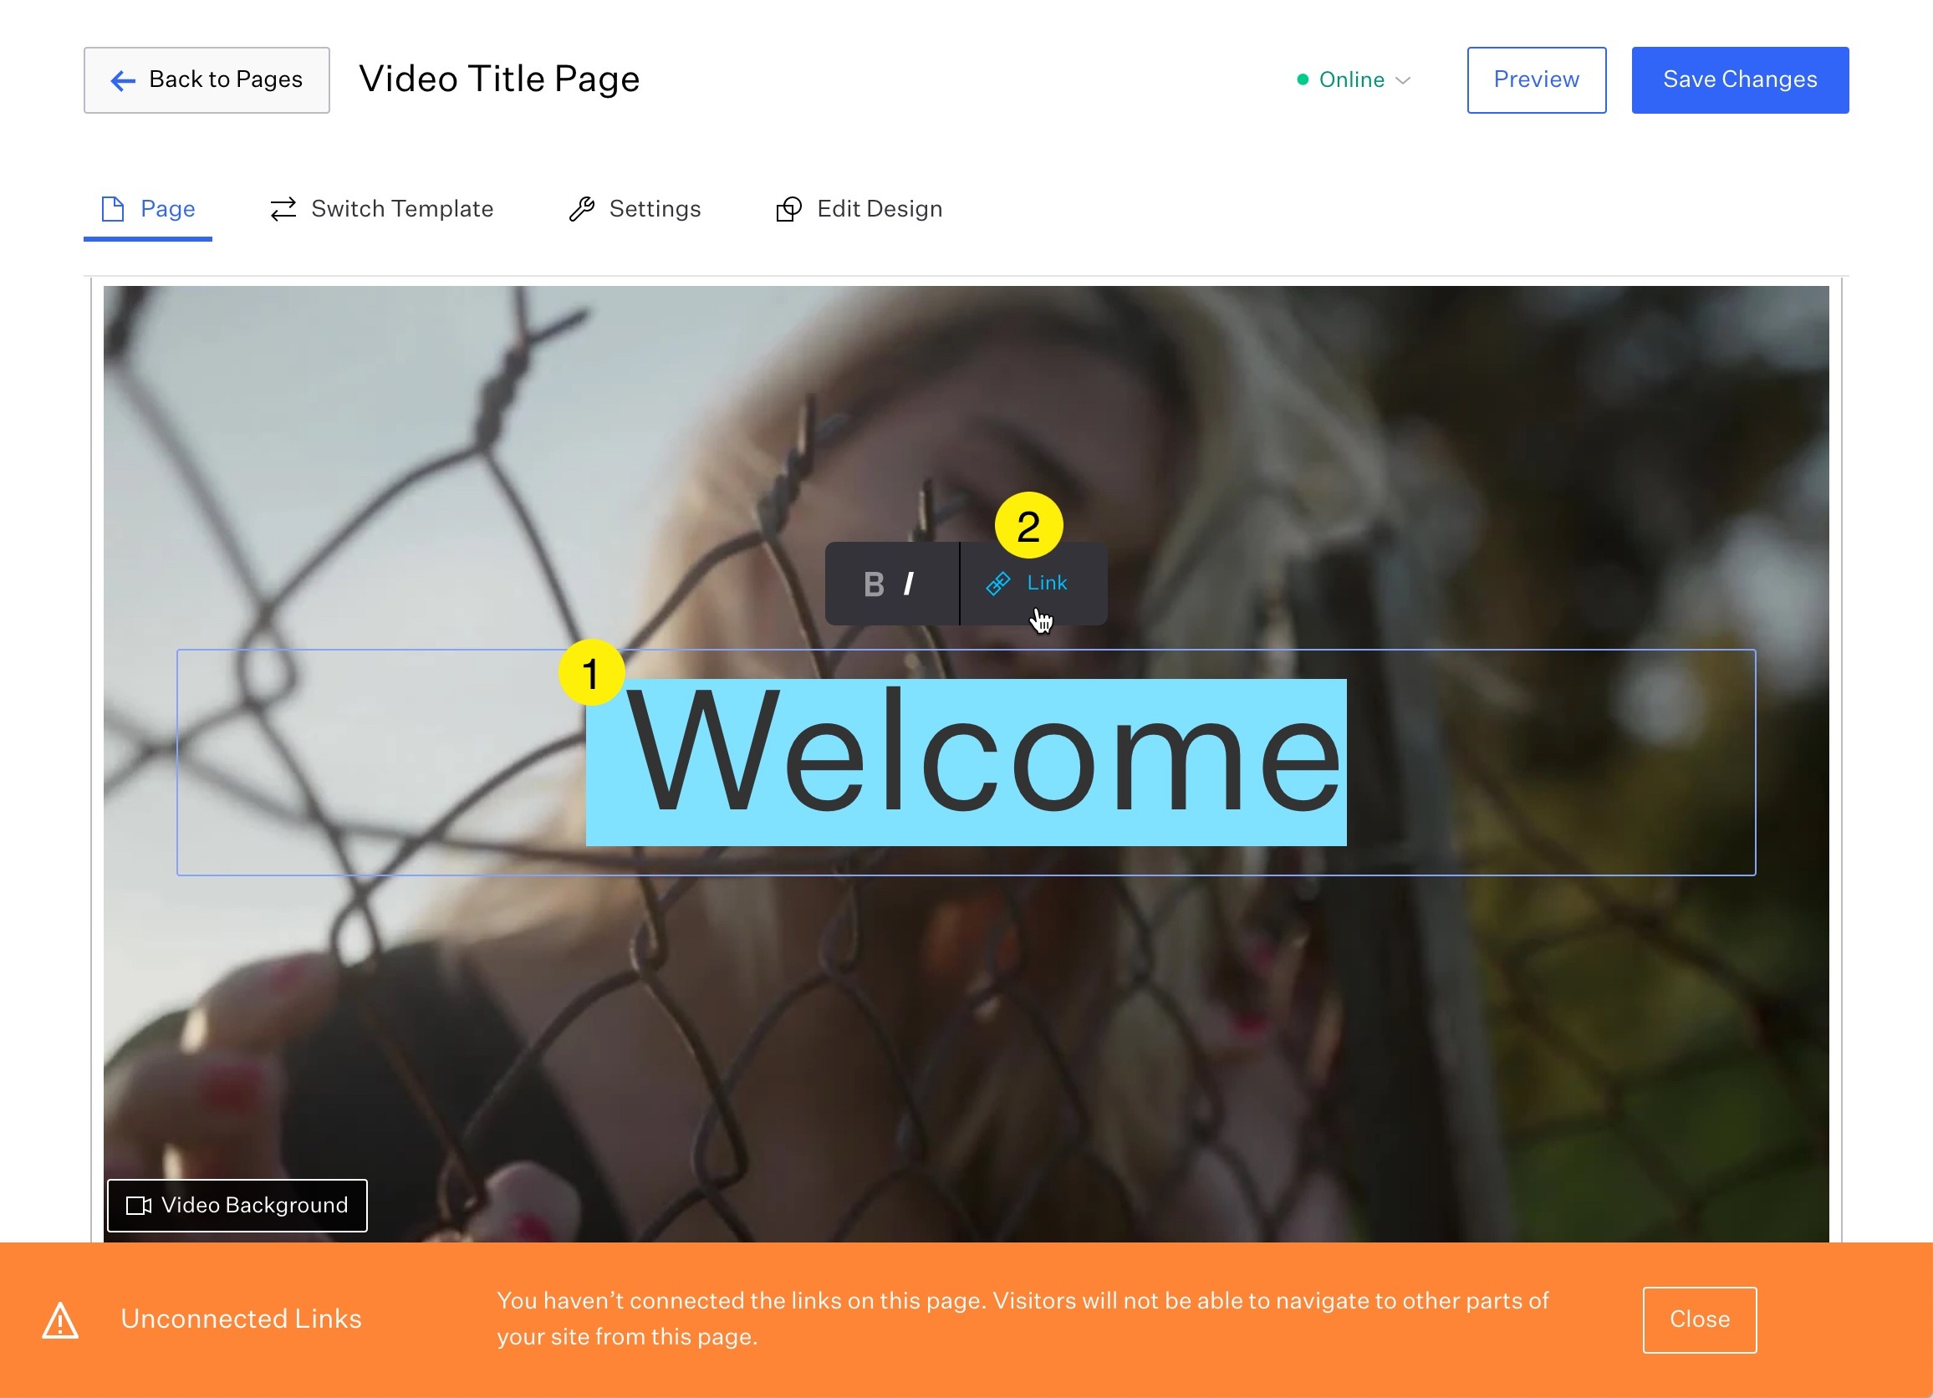Click the Page document icon
1933x1398 pixels.
coord(113,209)
